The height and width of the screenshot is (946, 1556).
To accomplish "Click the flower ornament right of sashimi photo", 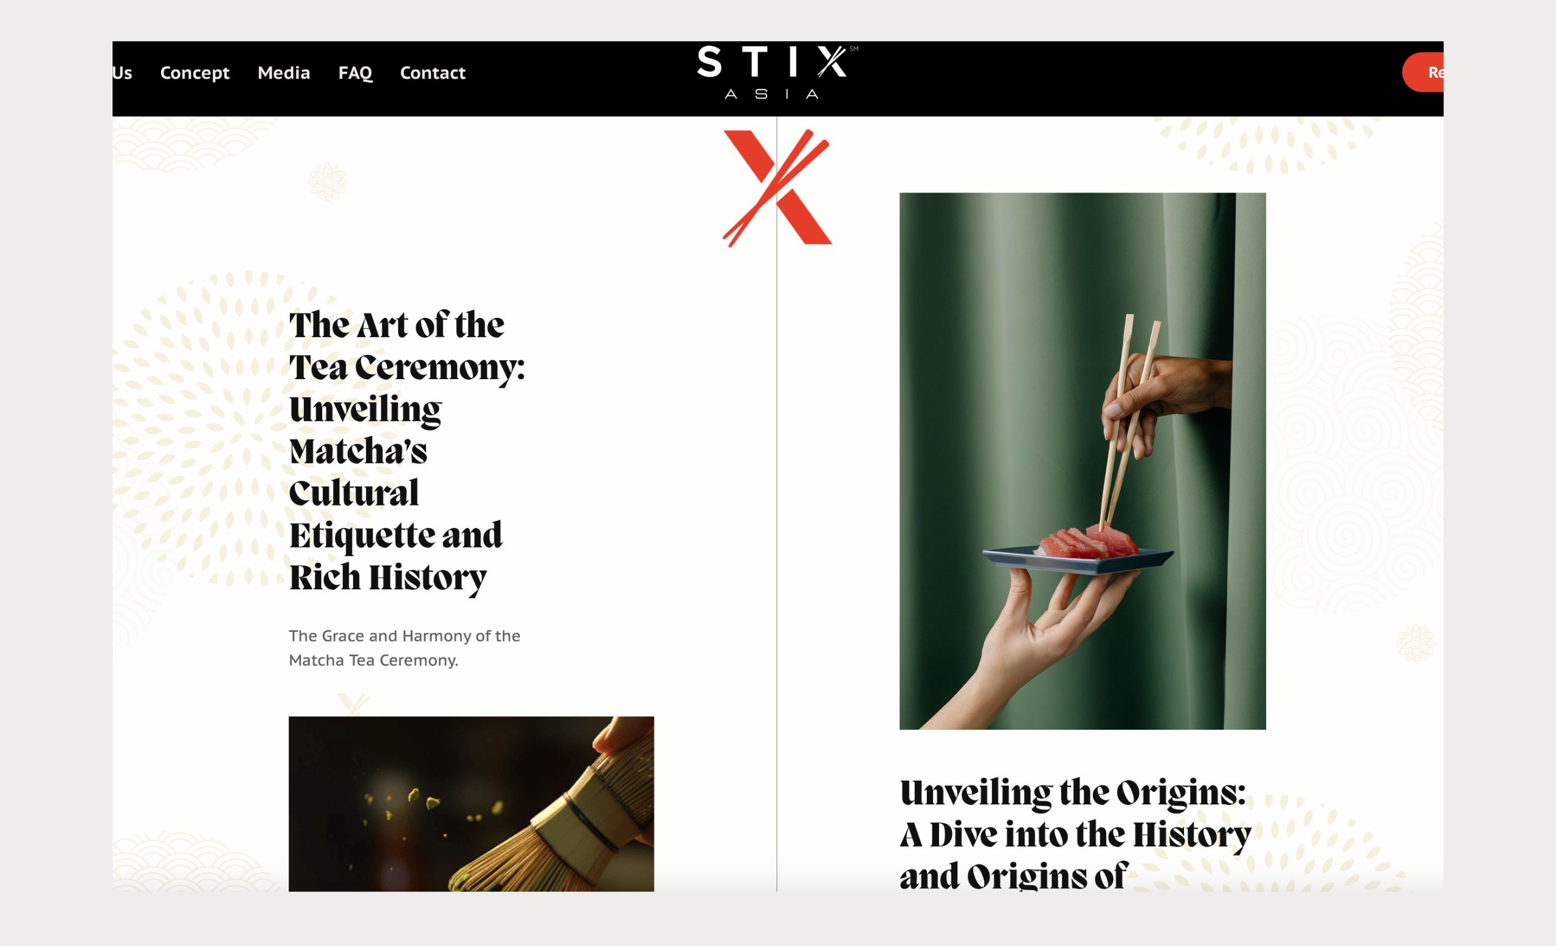I will point(1416,643).
